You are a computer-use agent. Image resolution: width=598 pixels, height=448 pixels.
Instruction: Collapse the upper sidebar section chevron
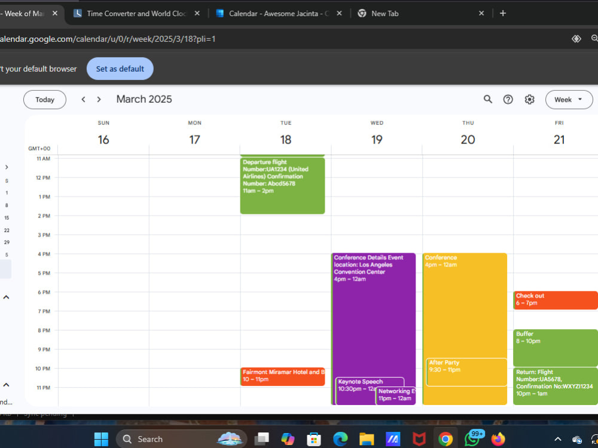tap(6, 297)
